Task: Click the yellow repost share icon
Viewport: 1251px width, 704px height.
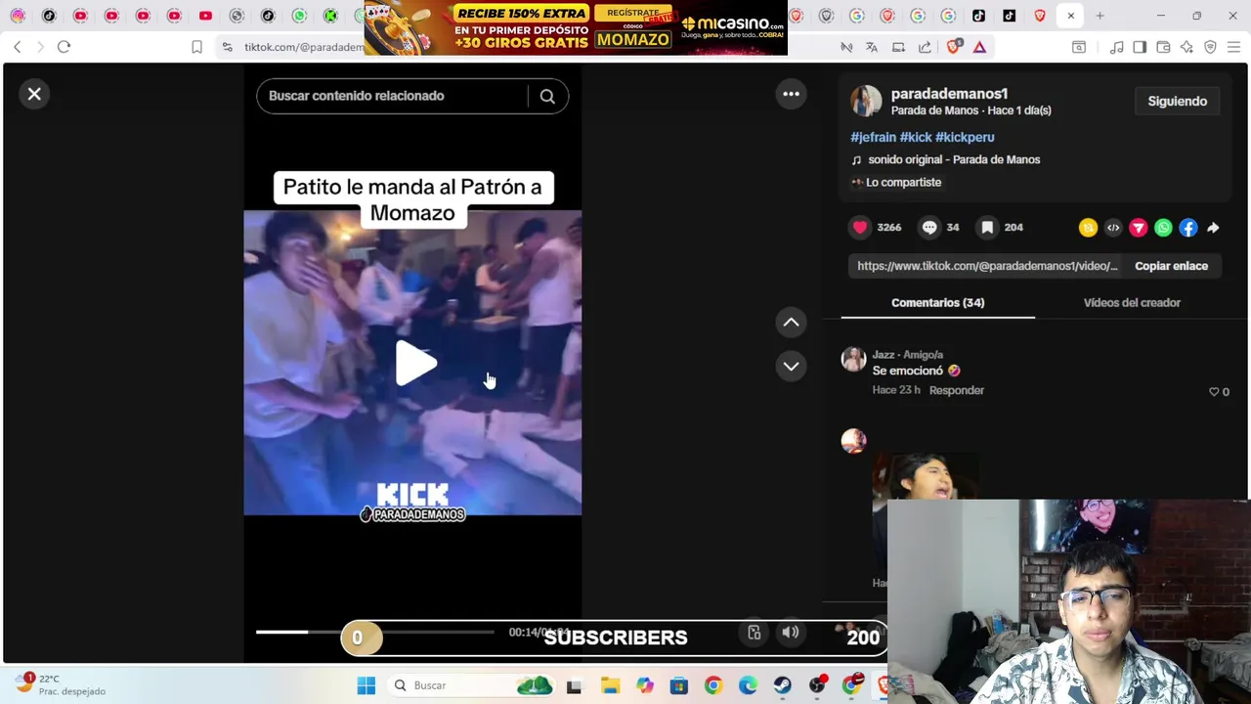Action: (x=1088, y=228)
